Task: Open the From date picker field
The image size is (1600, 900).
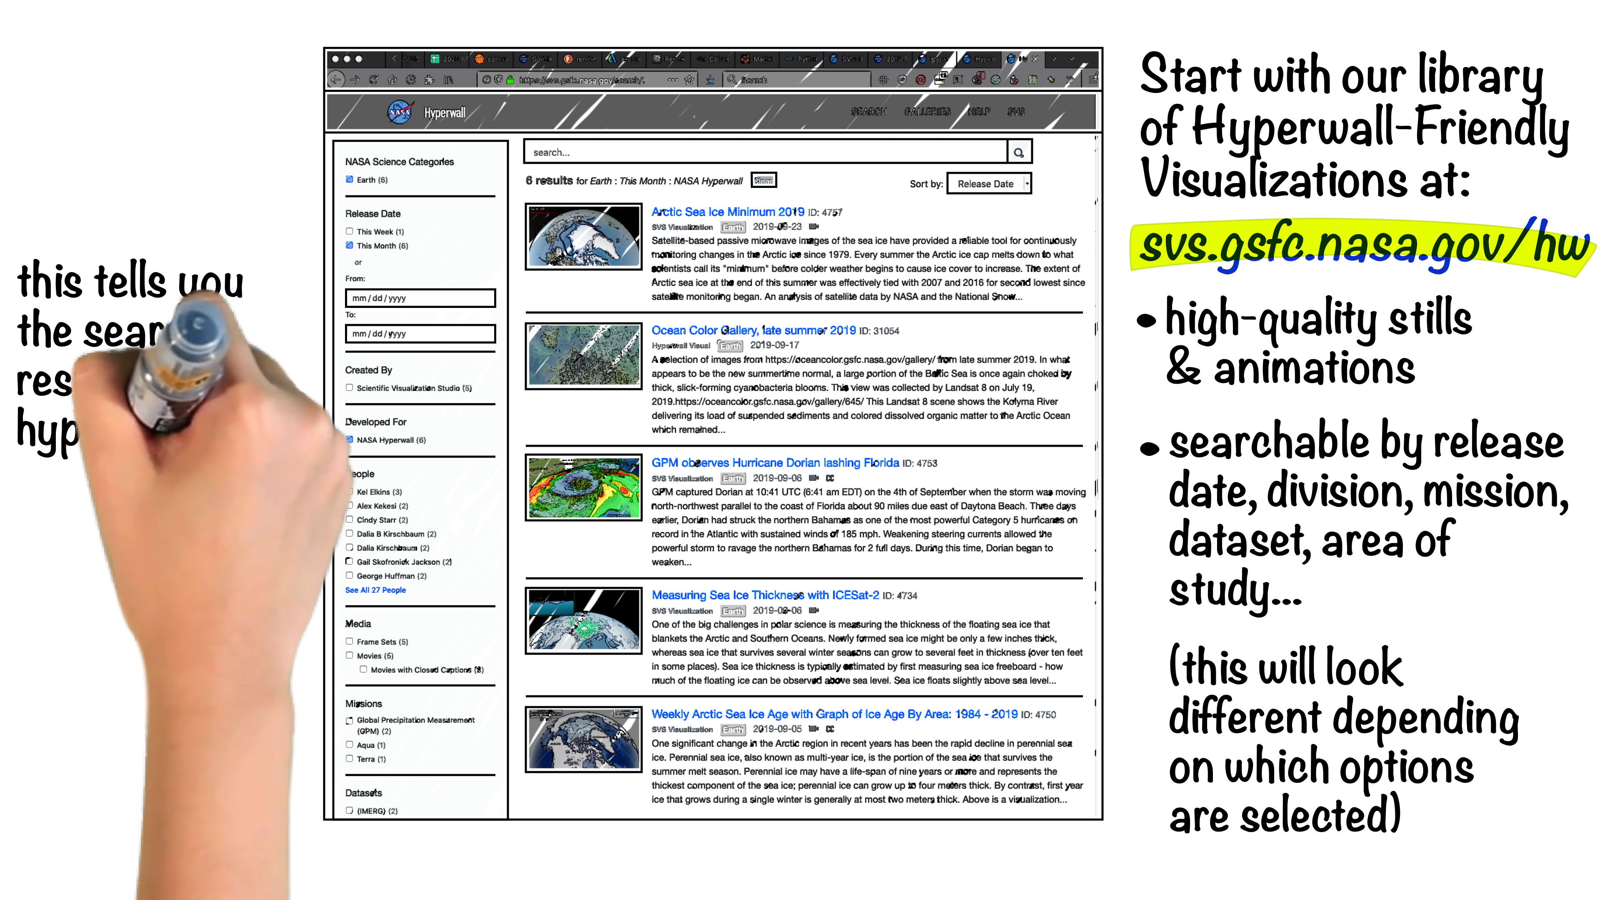Action: click(420, 298)
